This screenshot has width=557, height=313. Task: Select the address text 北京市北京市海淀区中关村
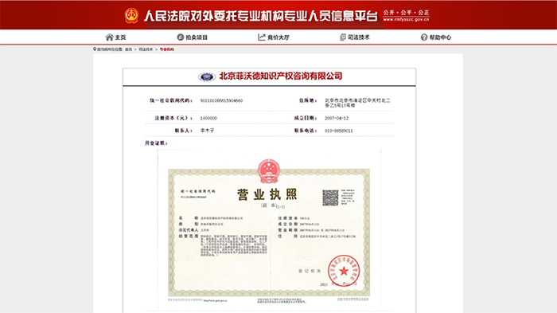click(357, 103)
